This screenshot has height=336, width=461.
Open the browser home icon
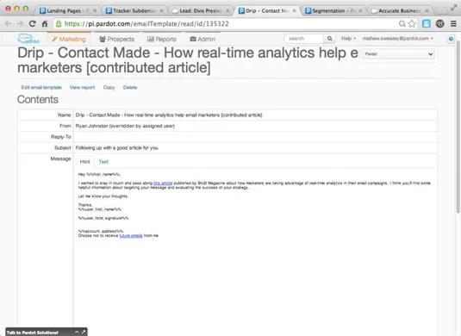point(45,24)
